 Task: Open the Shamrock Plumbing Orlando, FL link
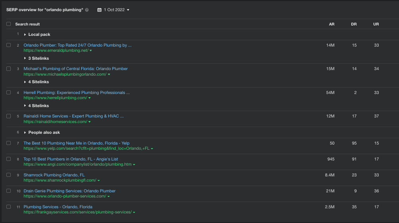(x=54, y=175)
